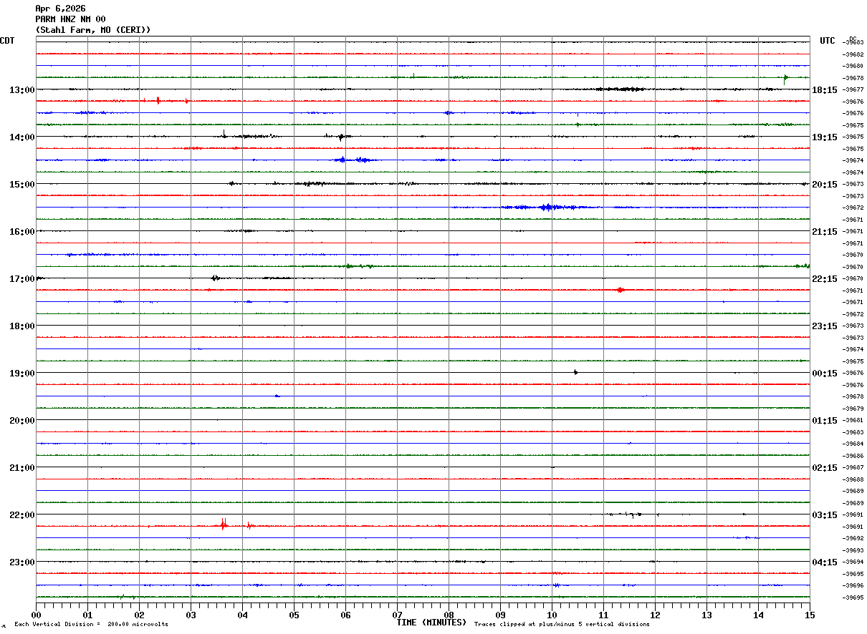Click the CDT timezone label
This screenshot has height=634, width=867.
click(7, 41)
